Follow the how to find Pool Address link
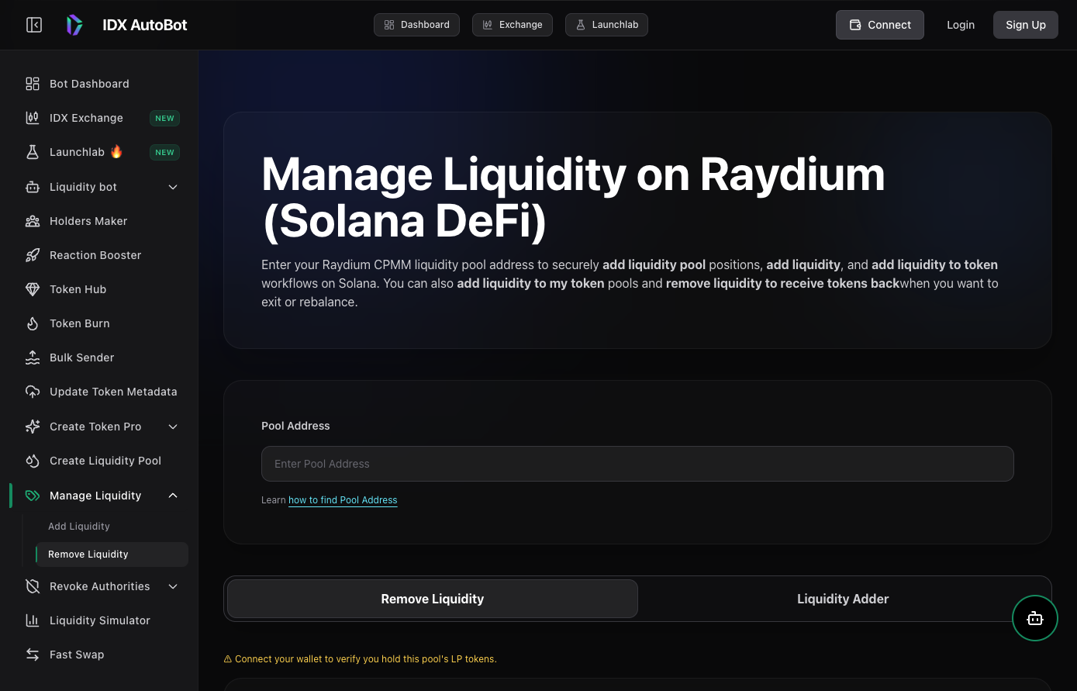The width and height of the screenshot is (1077, 691). [x=343, y=500]
